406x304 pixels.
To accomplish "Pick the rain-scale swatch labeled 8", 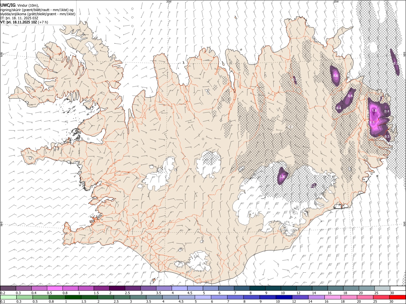I will 251,297.
